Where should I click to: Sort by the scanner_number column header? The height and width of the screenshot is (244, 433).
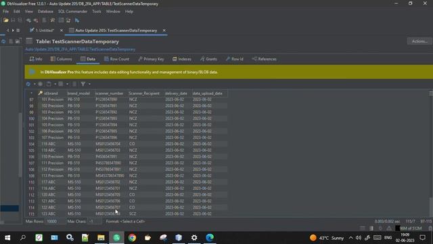click(110, 94)
